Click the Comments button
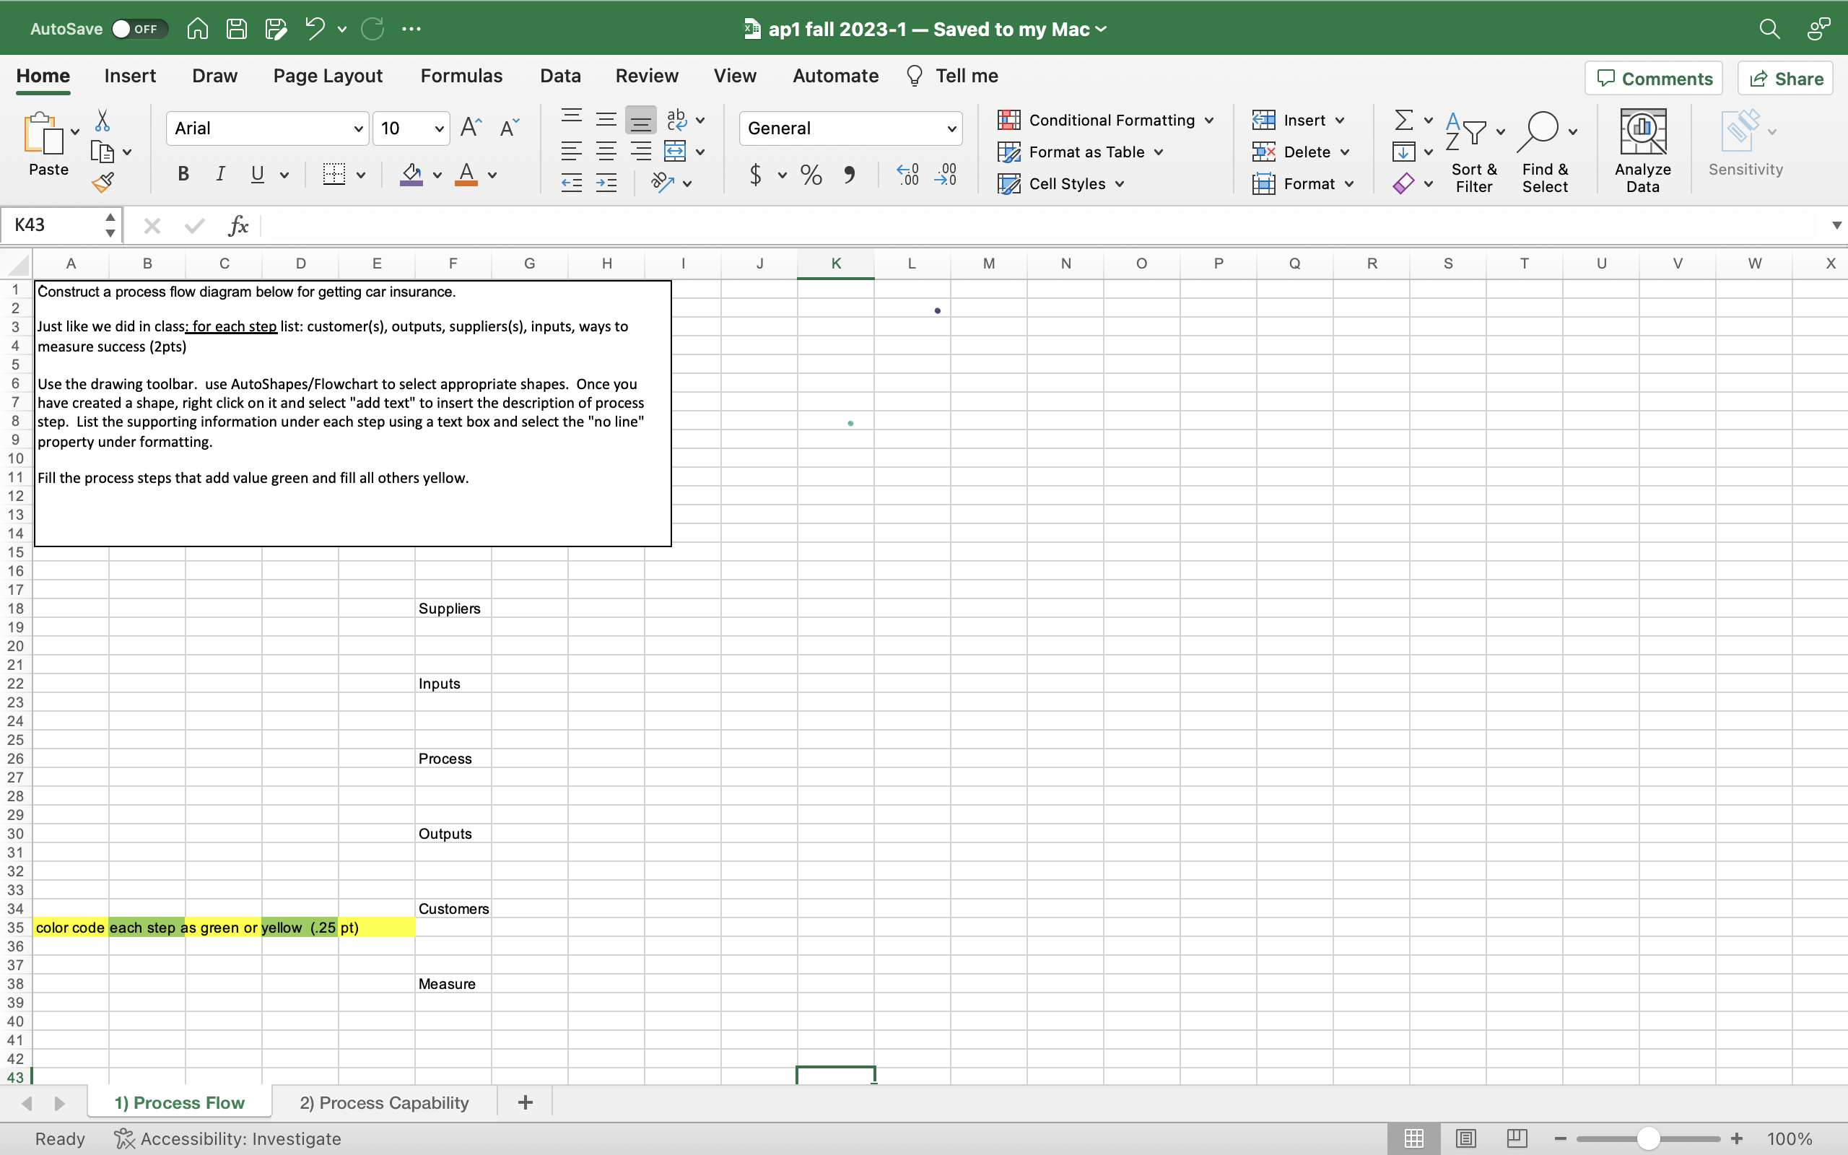Screen dimensions: 1848x1155 [1653, 78]
